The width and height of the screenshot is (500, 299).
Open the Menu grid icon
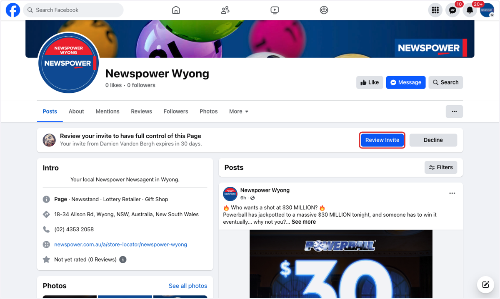point(435,10)
